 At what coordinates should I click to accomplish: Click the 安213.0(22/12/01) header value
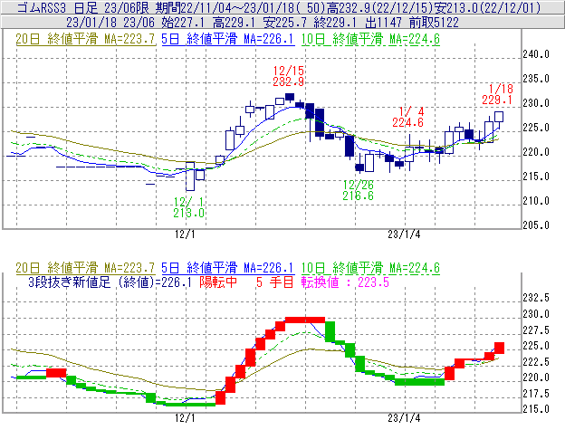pos(487,7)
